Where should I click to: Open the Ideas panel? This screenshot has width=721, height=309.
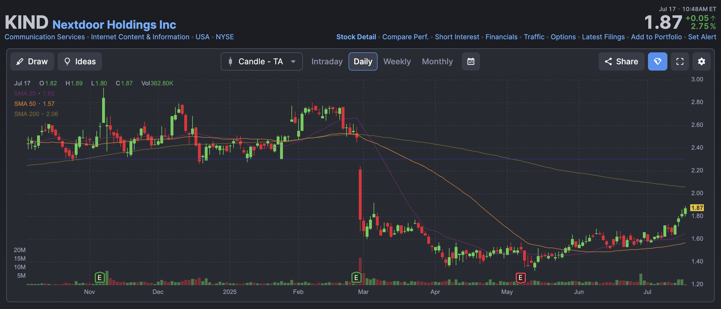coord(80,61)
